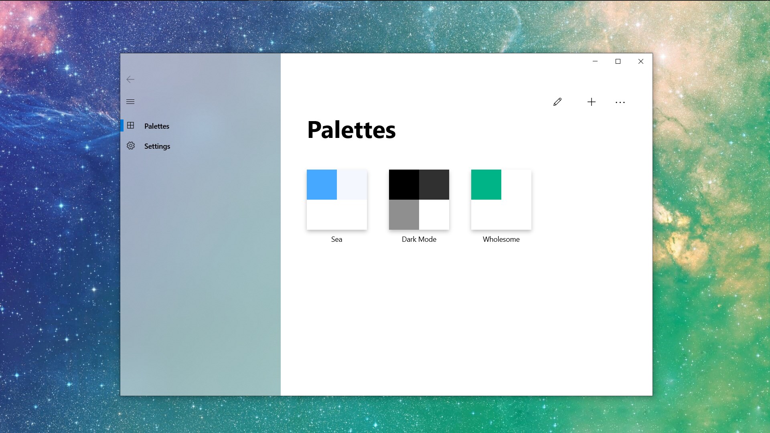Screen dimensions: 770x433
Task: Collapse sidebar using hamburger menu icon
Action: [130, 102]
